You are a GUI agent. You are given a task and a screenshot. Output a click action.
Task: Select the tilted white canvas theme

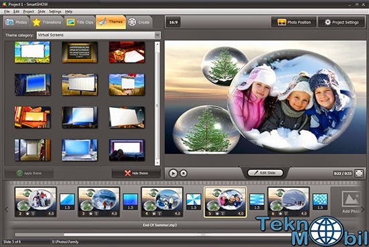(127, 117)
